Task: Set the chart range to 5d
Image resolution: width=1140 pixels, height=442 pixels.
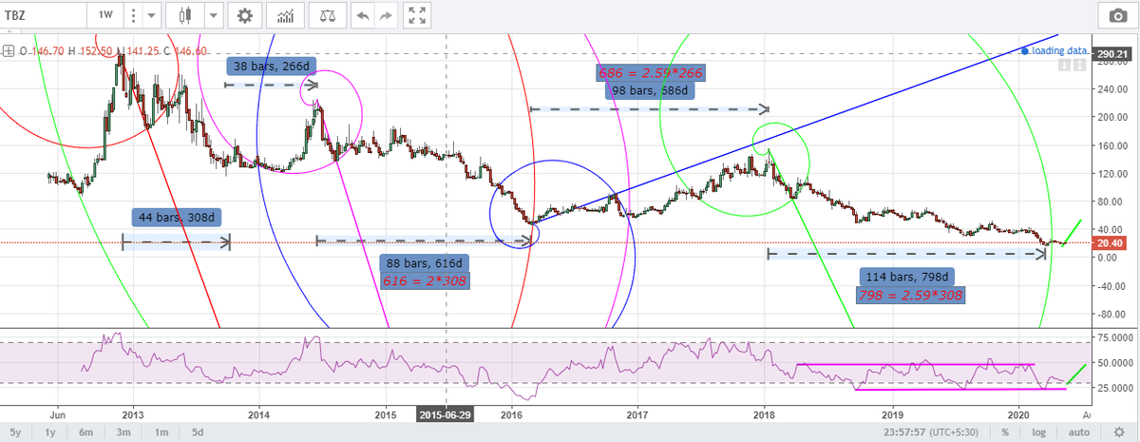Action: (x=198, y=432)
